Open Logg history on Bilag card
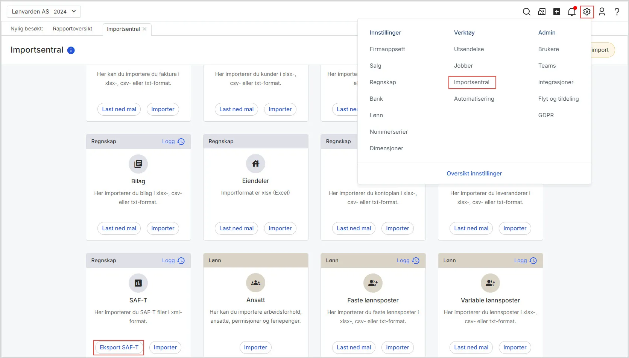 pyautogui.click(x=173, y=141)
